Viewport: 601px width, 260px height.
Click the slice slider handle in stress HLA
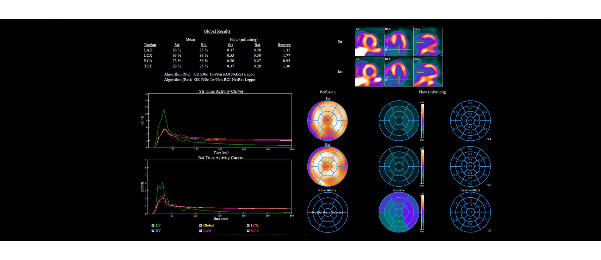(x=386, y=50)
